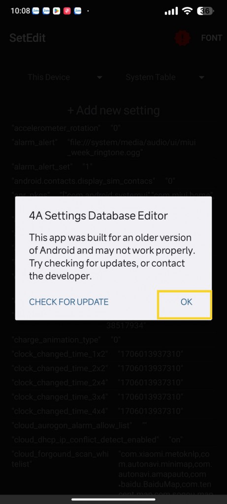Image resolution: width=227 pixels, height=504 pixels.
Task: Tap Add new setting
Action: (x=113, y=110)
